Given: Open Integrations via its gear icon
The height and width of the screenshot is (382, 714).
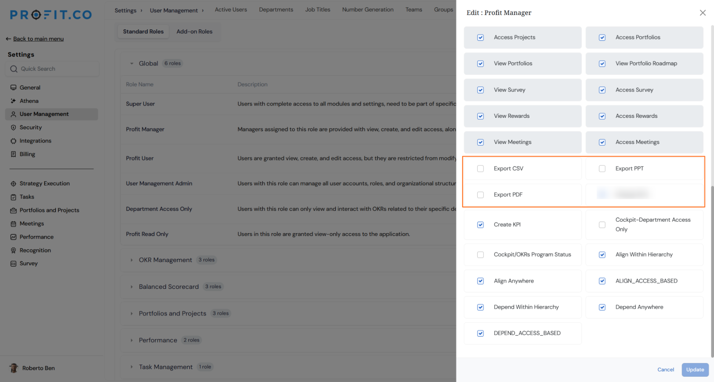Looking at the screenshot, I should (13, 141).
